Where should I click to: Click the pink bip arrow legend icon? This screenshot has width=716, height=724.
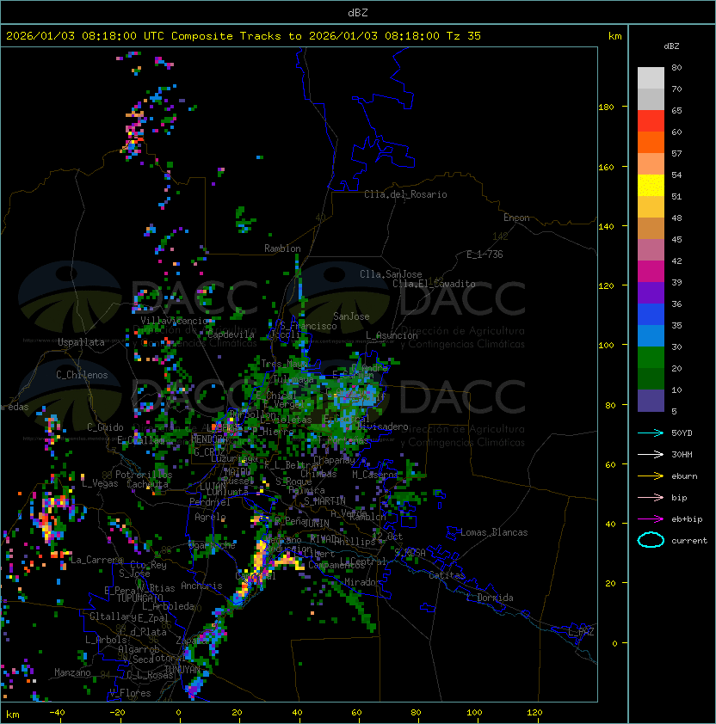tap(651, 497)
